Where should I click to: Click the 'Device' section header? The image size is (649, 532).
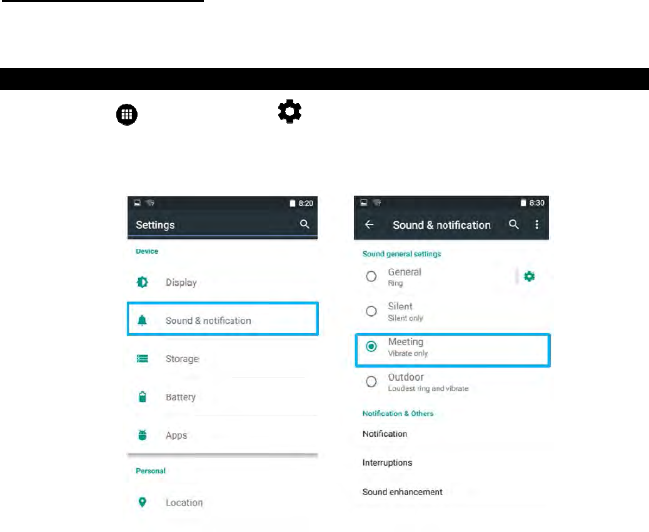click(147, 251)
